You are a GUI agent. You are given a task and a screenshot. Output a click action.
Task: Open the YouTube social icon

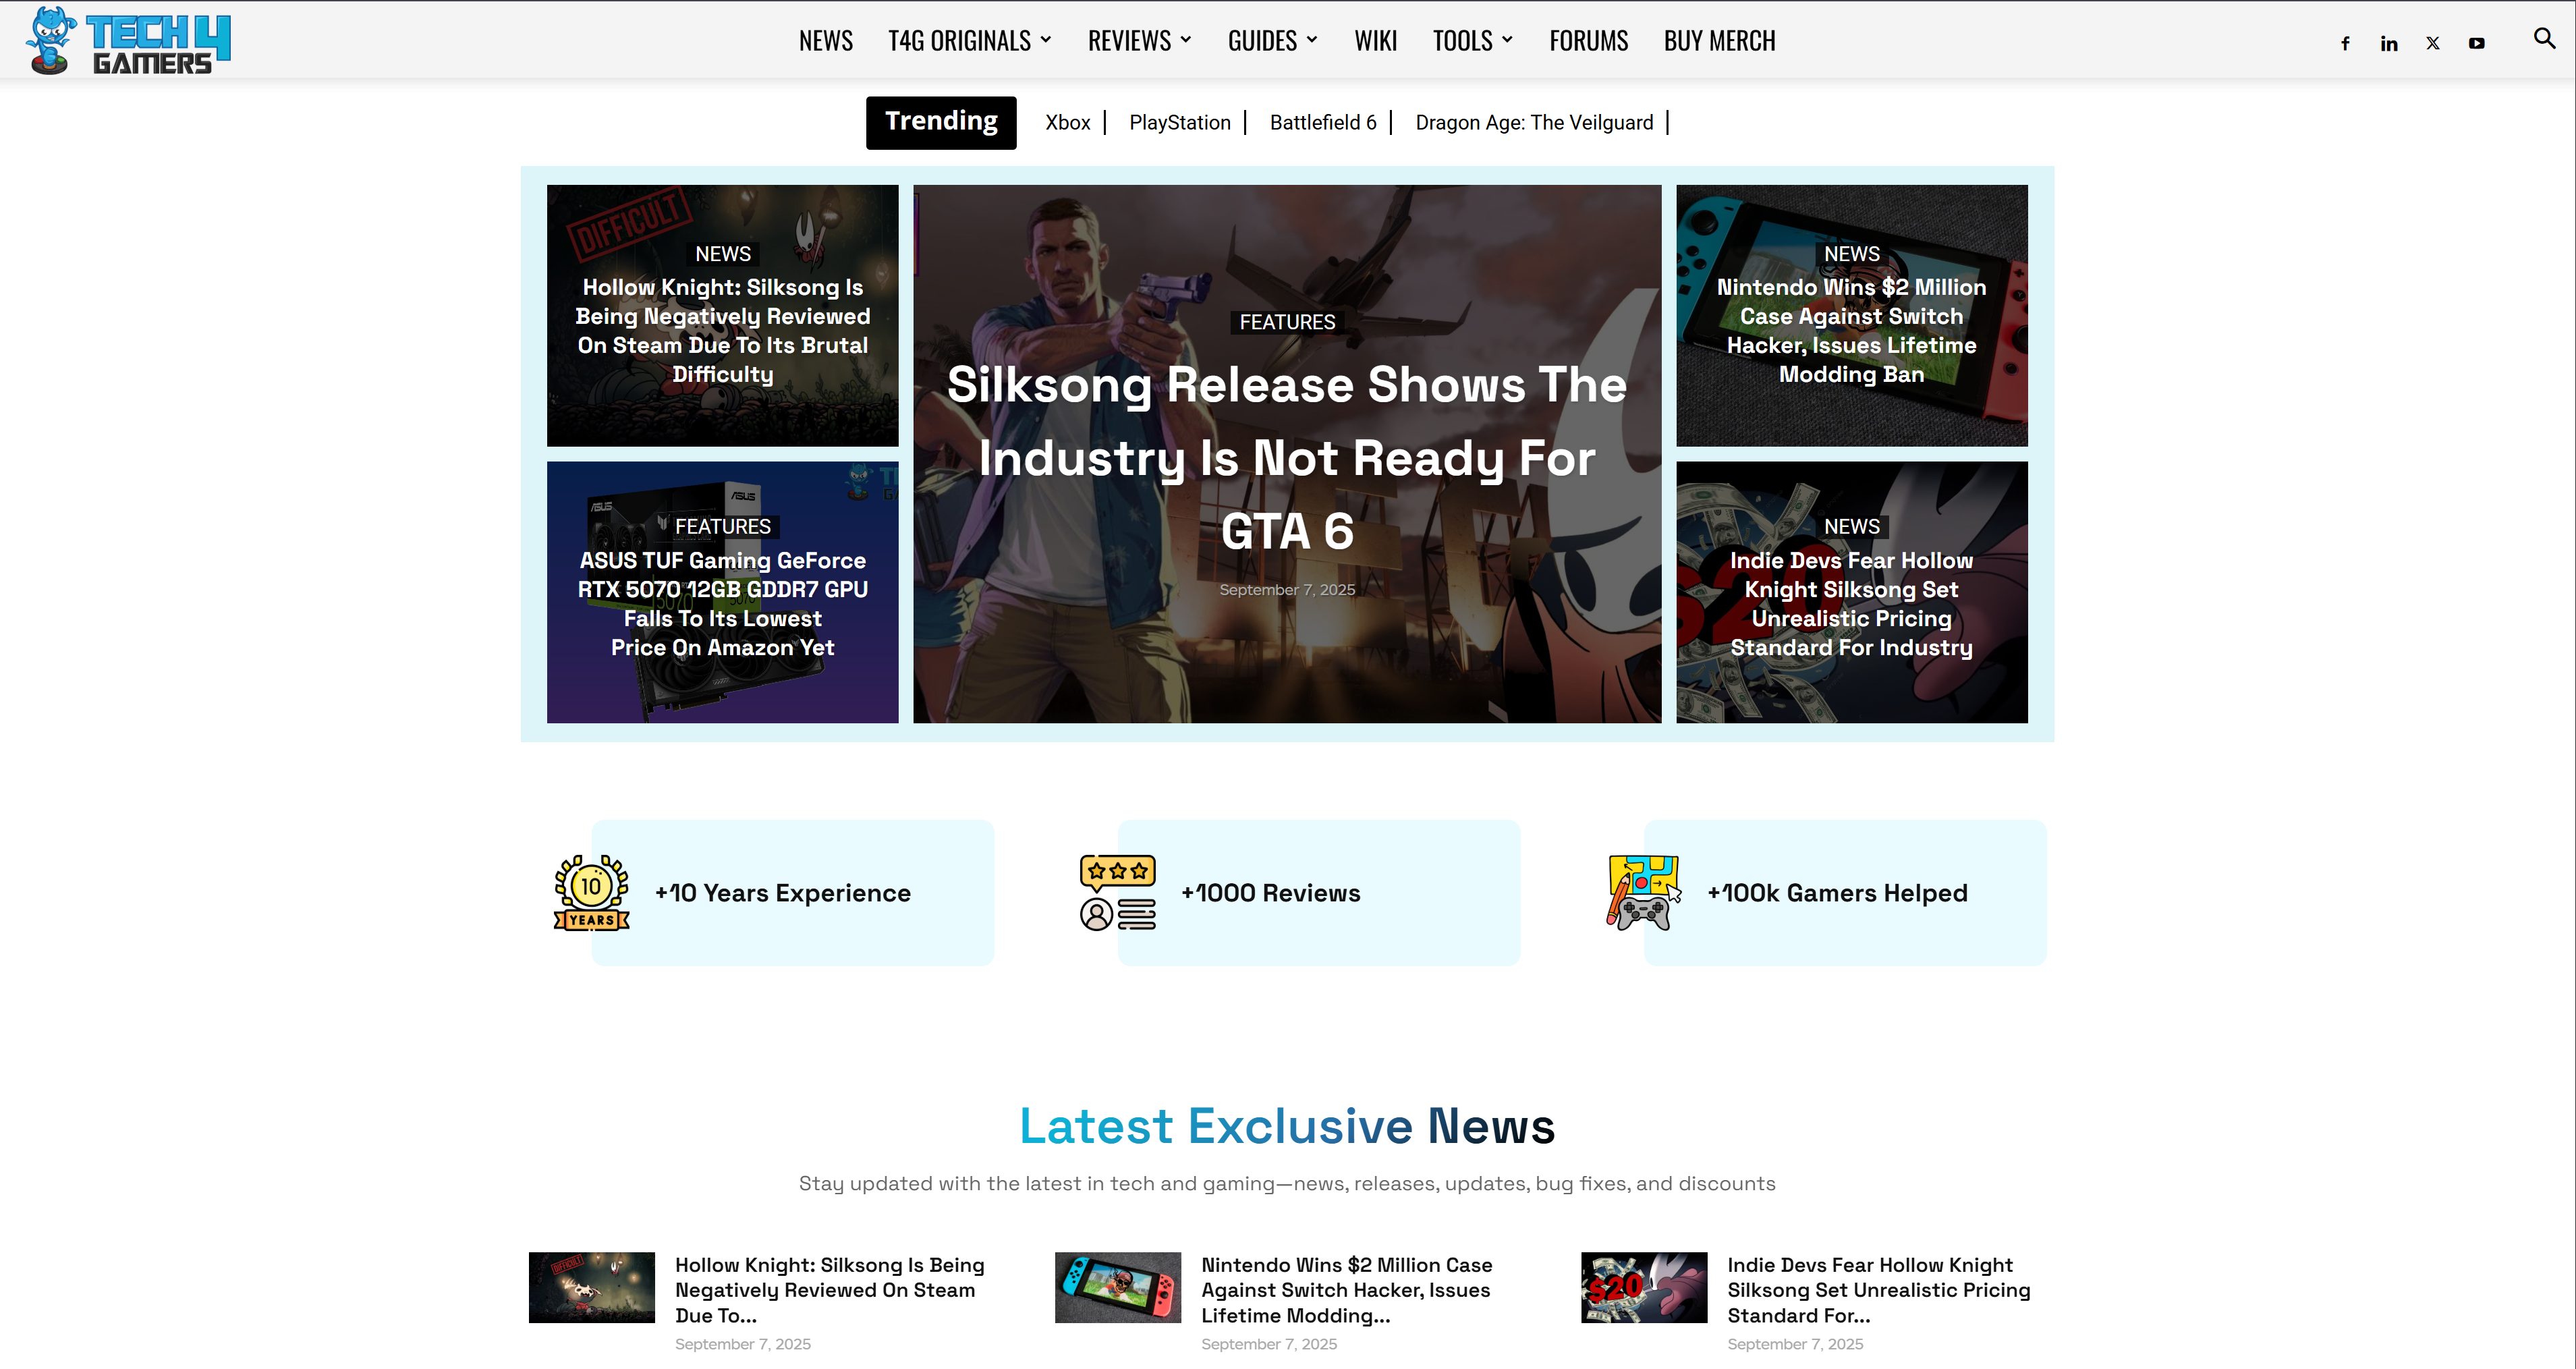(x=2476, y=43)
